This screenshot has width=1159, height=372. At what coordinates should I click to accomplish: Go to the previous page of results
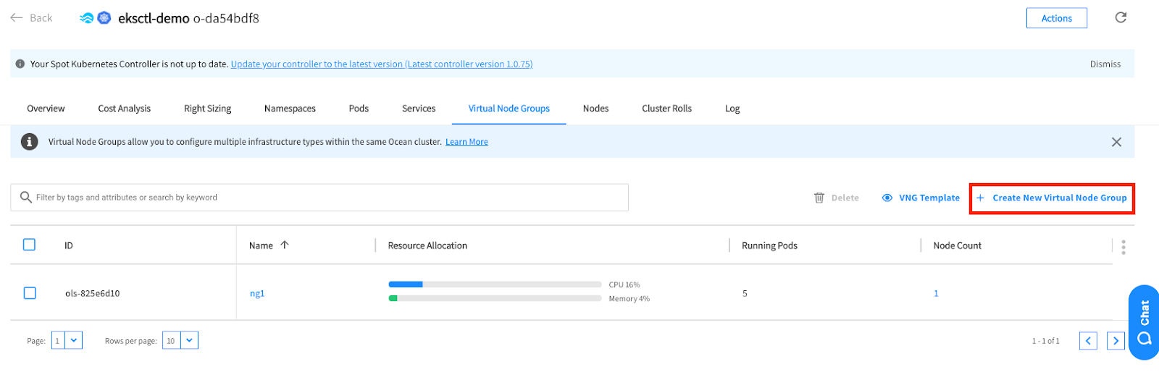1088,341
